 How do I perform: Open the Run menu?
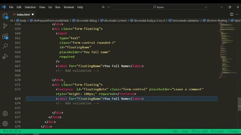tap(58, 7)
